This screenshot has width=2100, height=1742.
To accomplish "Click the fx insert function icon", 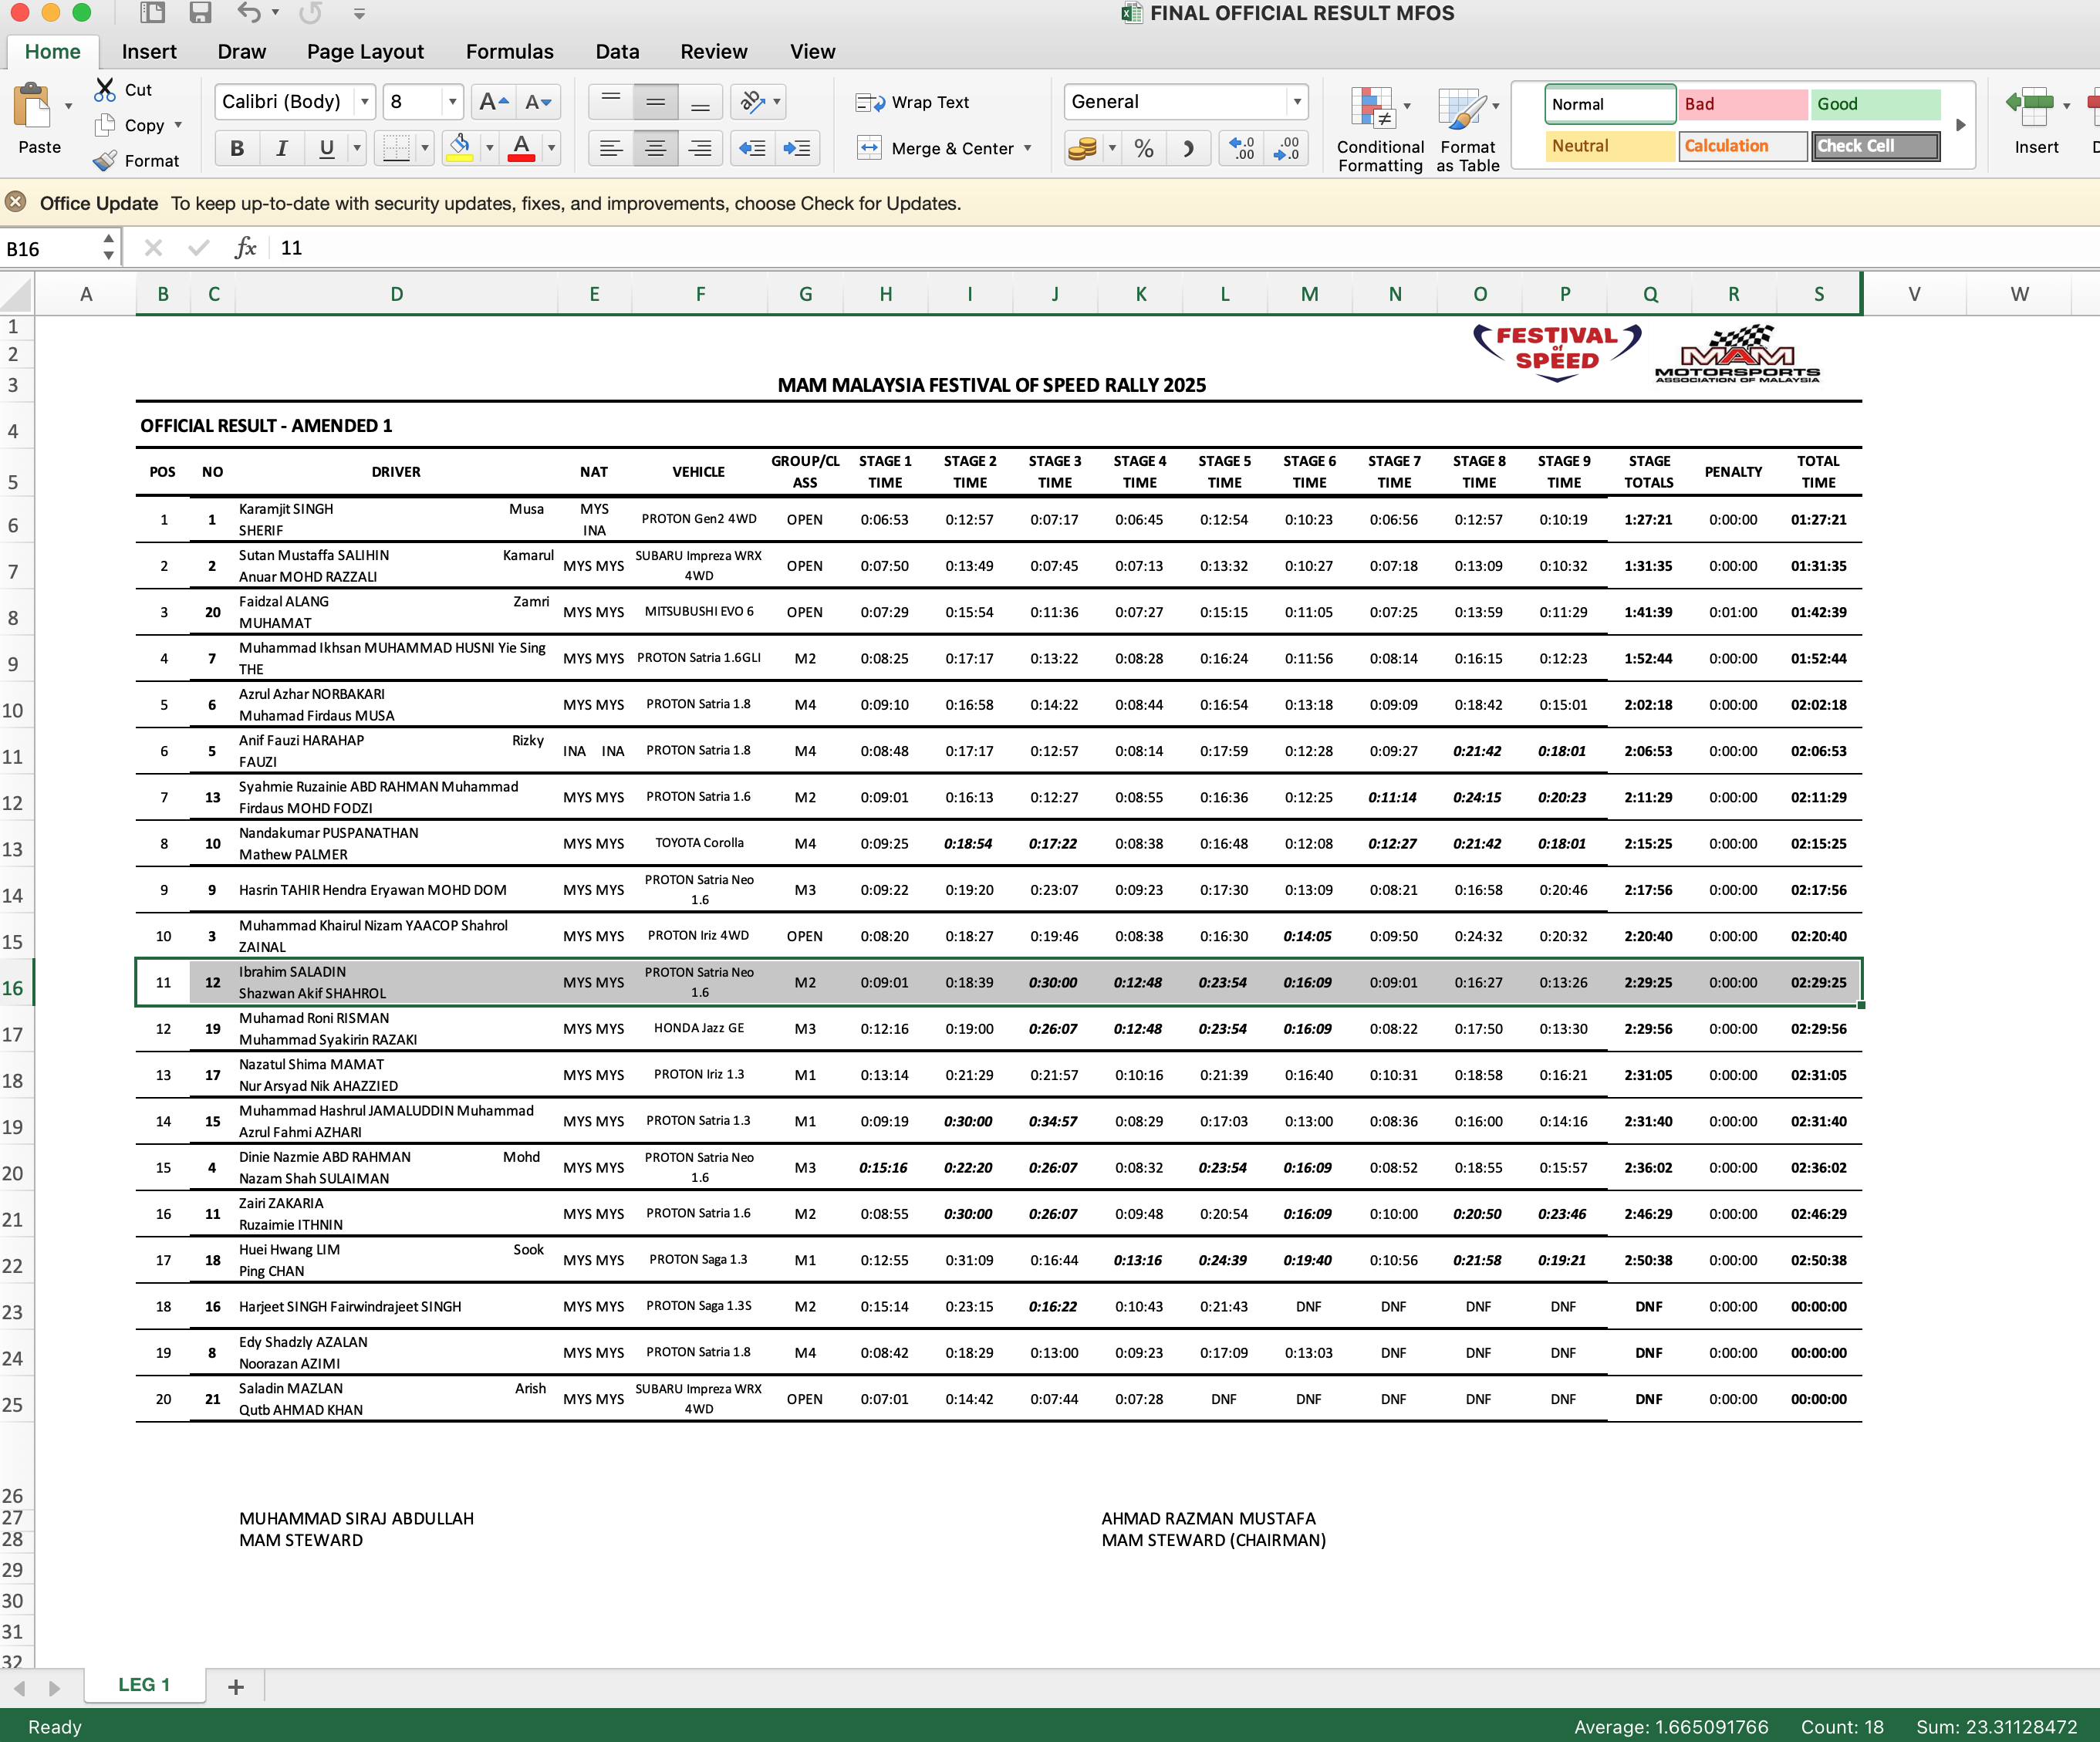I will (x=245, y=248).
